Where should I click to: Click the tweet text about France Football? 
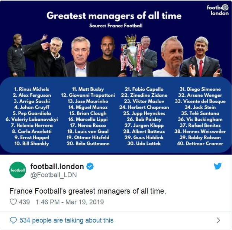(88, 191)
